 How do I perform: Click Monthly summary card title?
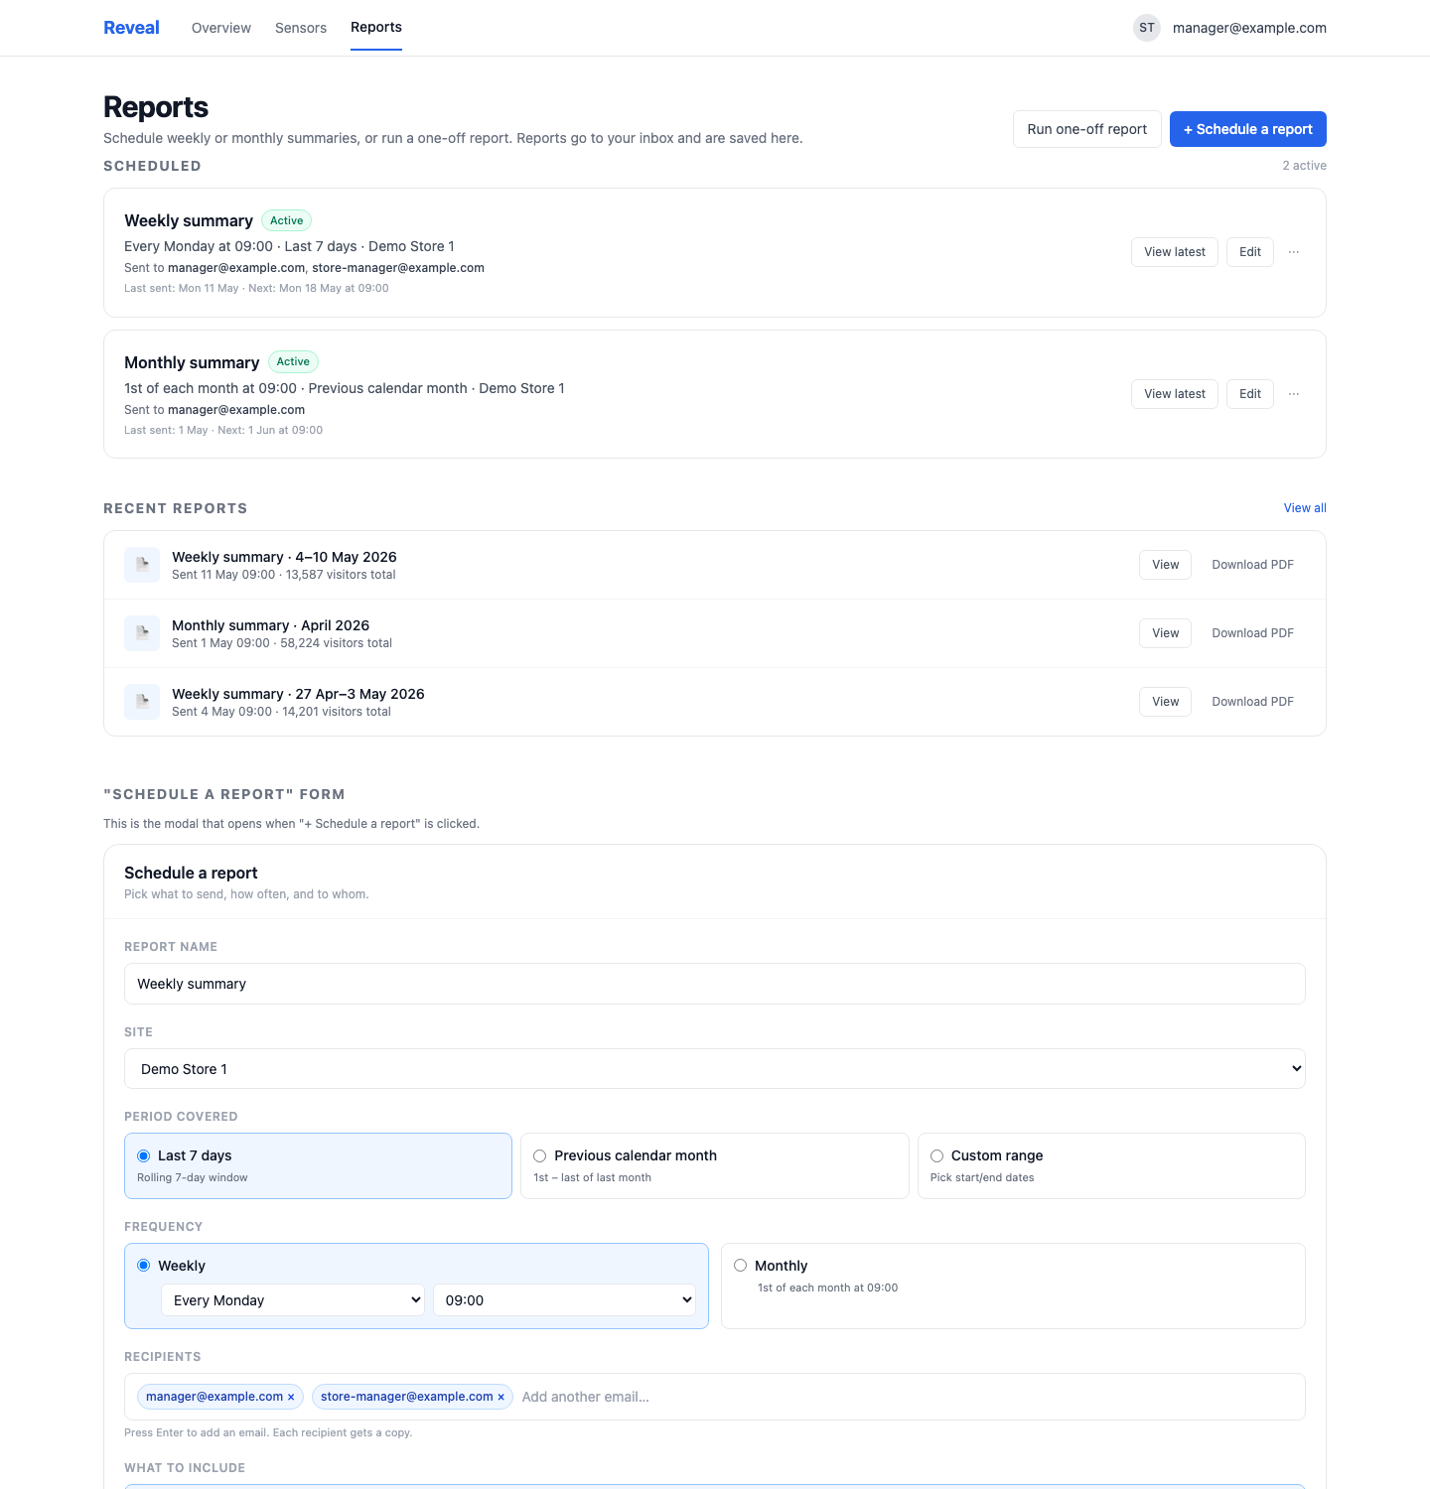pyautogui.click(x=192, y=362)
